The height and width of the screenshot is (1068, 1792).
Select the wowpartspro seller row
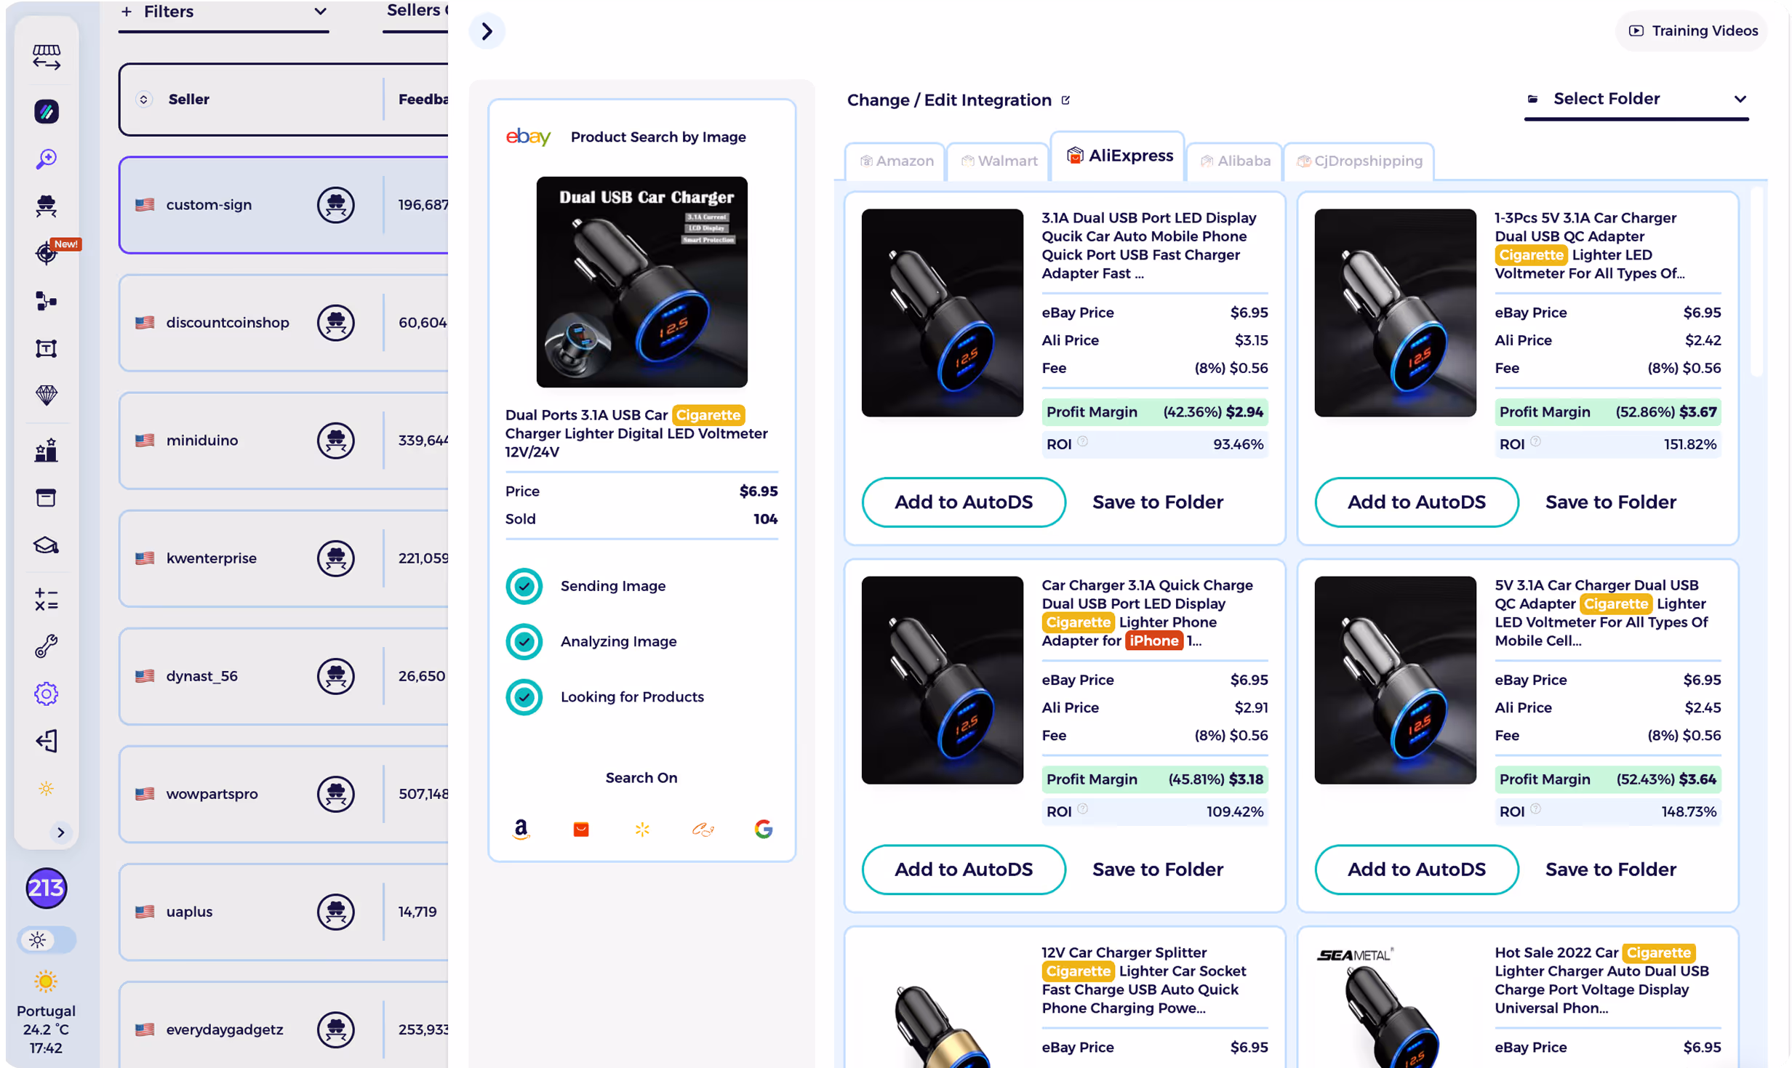coord(284,793)
